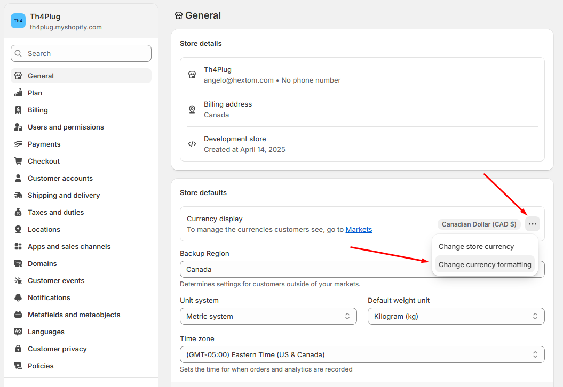Click the Billing address pin icon
Viewport: 563px width, 387px height.
point(192,109)
